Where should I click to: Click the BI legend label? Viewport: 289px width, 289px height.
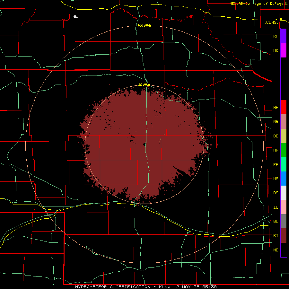click(276, 236)
